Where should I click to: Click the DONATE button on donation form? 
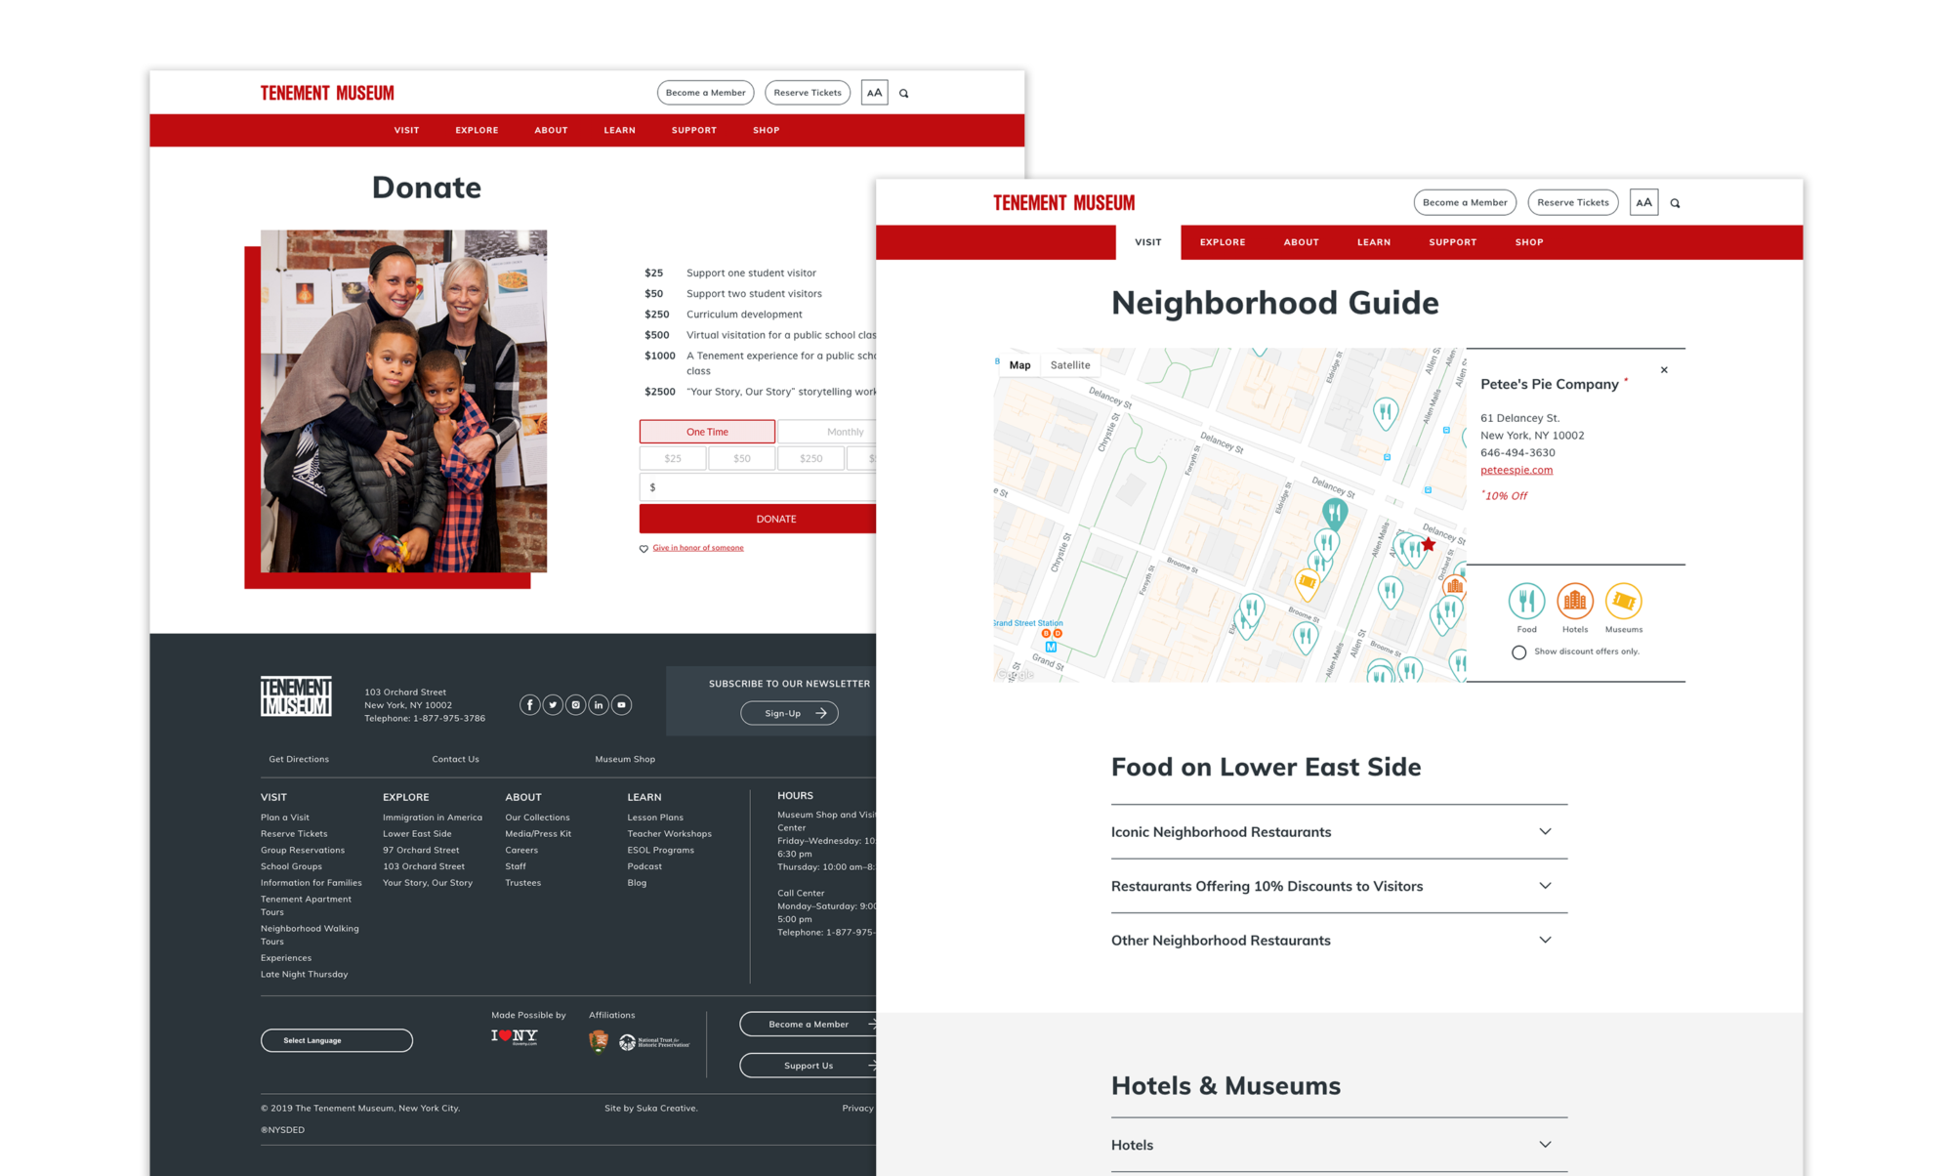tap(775, 518)
